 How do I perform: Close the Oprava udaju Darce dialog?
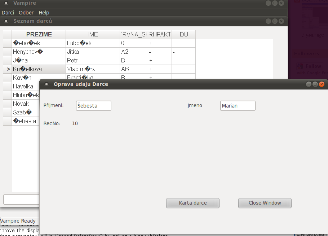(x=322, y=84)
